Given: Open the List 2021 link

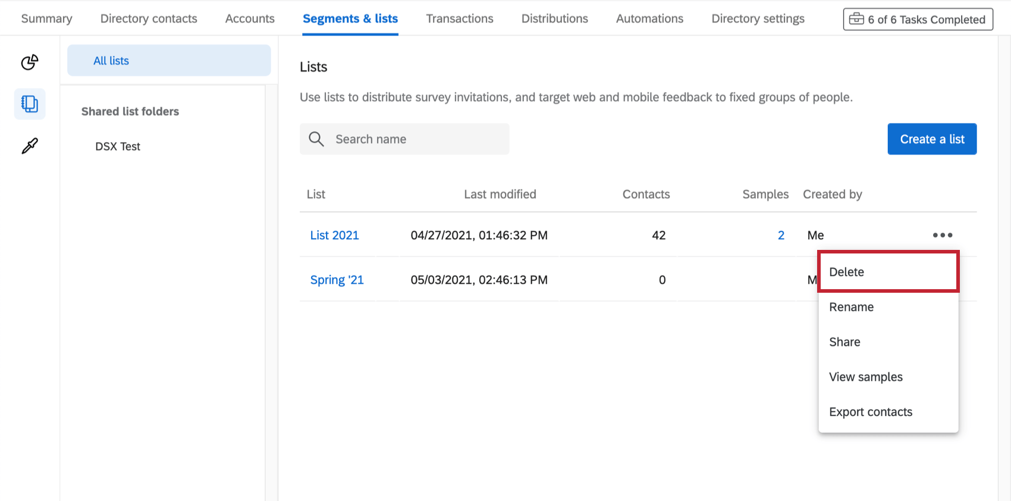Looking at the screenshot, I should click(x=334, y=235).
